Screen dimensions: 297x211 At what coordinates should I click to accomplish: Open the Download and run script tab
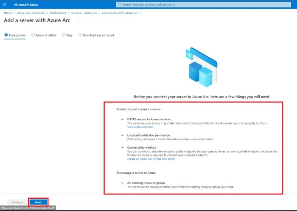click(96, 35)
